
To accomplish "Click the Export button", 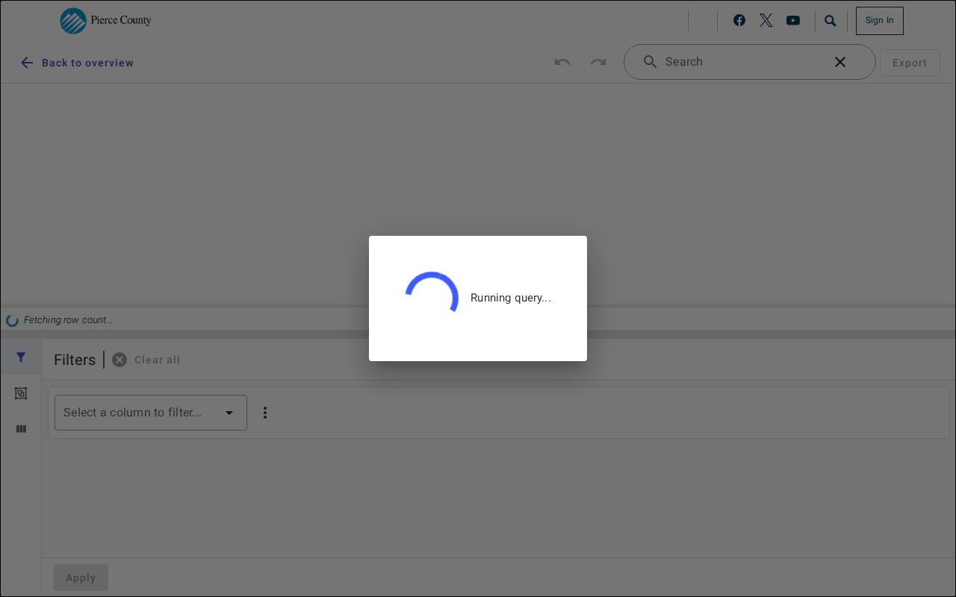I will coord(910,63).
